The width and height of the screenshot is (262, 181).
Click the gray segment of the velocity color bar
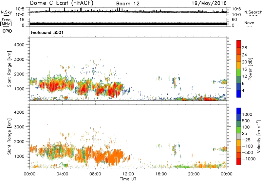(x=239, y=136)
